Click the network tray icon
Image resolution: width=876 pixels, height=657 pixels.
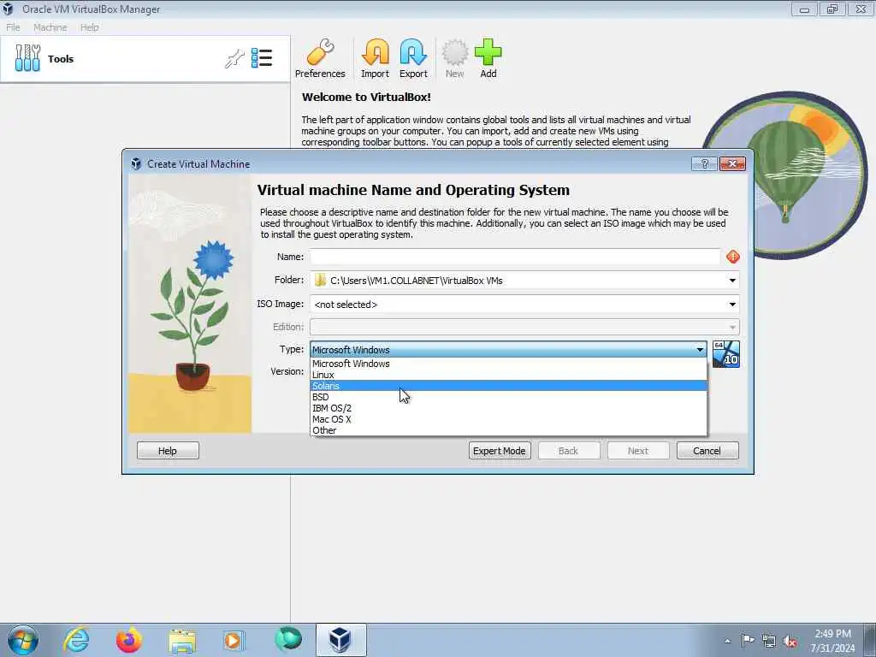point(769,641)
